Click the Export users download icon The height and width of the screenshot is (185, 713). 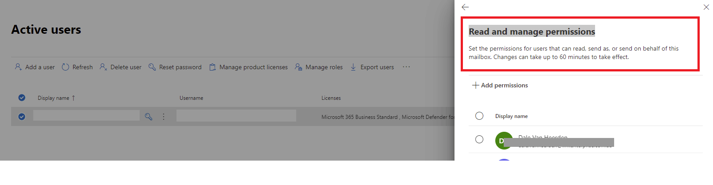click(x=353, y=67)
